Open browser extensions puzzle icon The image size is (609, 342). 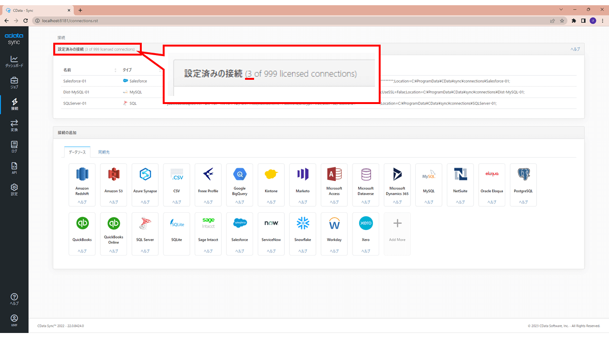pos(574,20)
